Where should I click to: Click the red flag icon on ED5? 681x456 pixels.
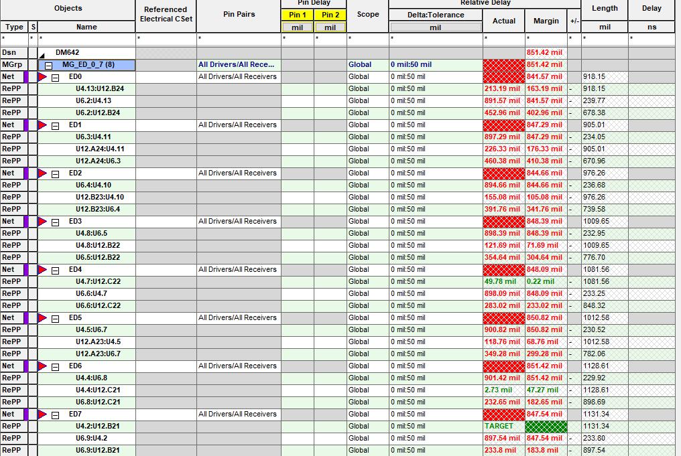(x=43, y=317)
